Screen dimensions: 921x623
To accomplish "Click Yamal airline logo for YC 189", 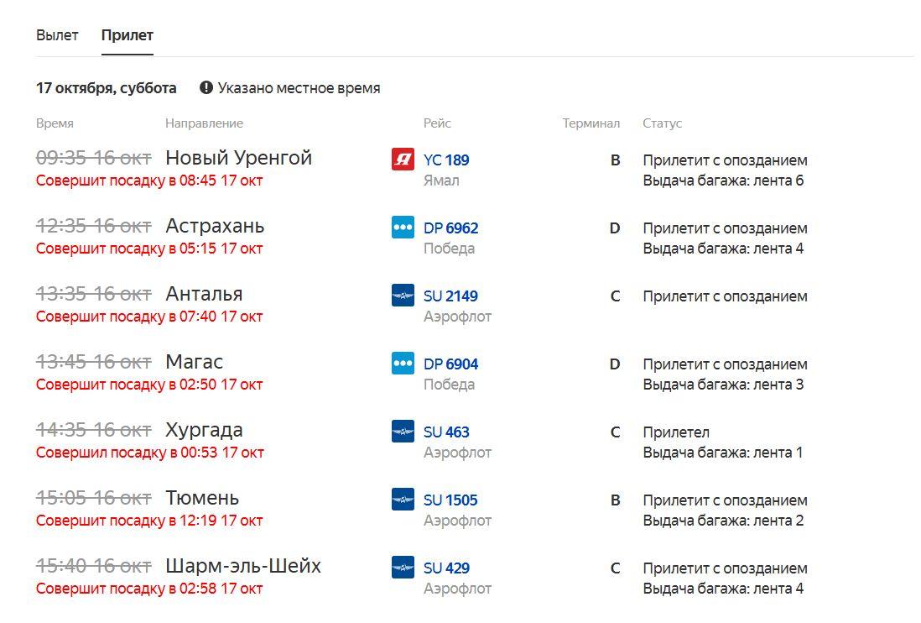I will pos(403,160).
